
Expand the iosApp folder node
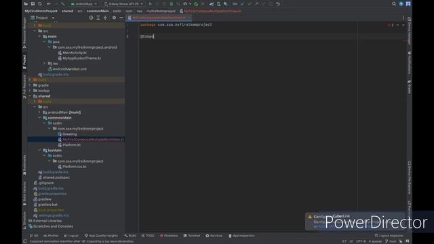(x=30, y=90)
